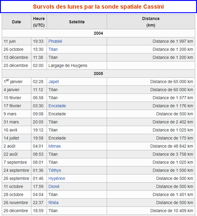197x216 pixels.
Task: Visit the Téthys link
Action: (55, 170)
